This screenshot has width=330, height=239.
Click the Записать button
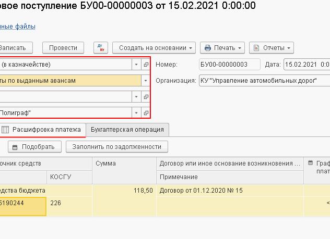click(16, 48)
